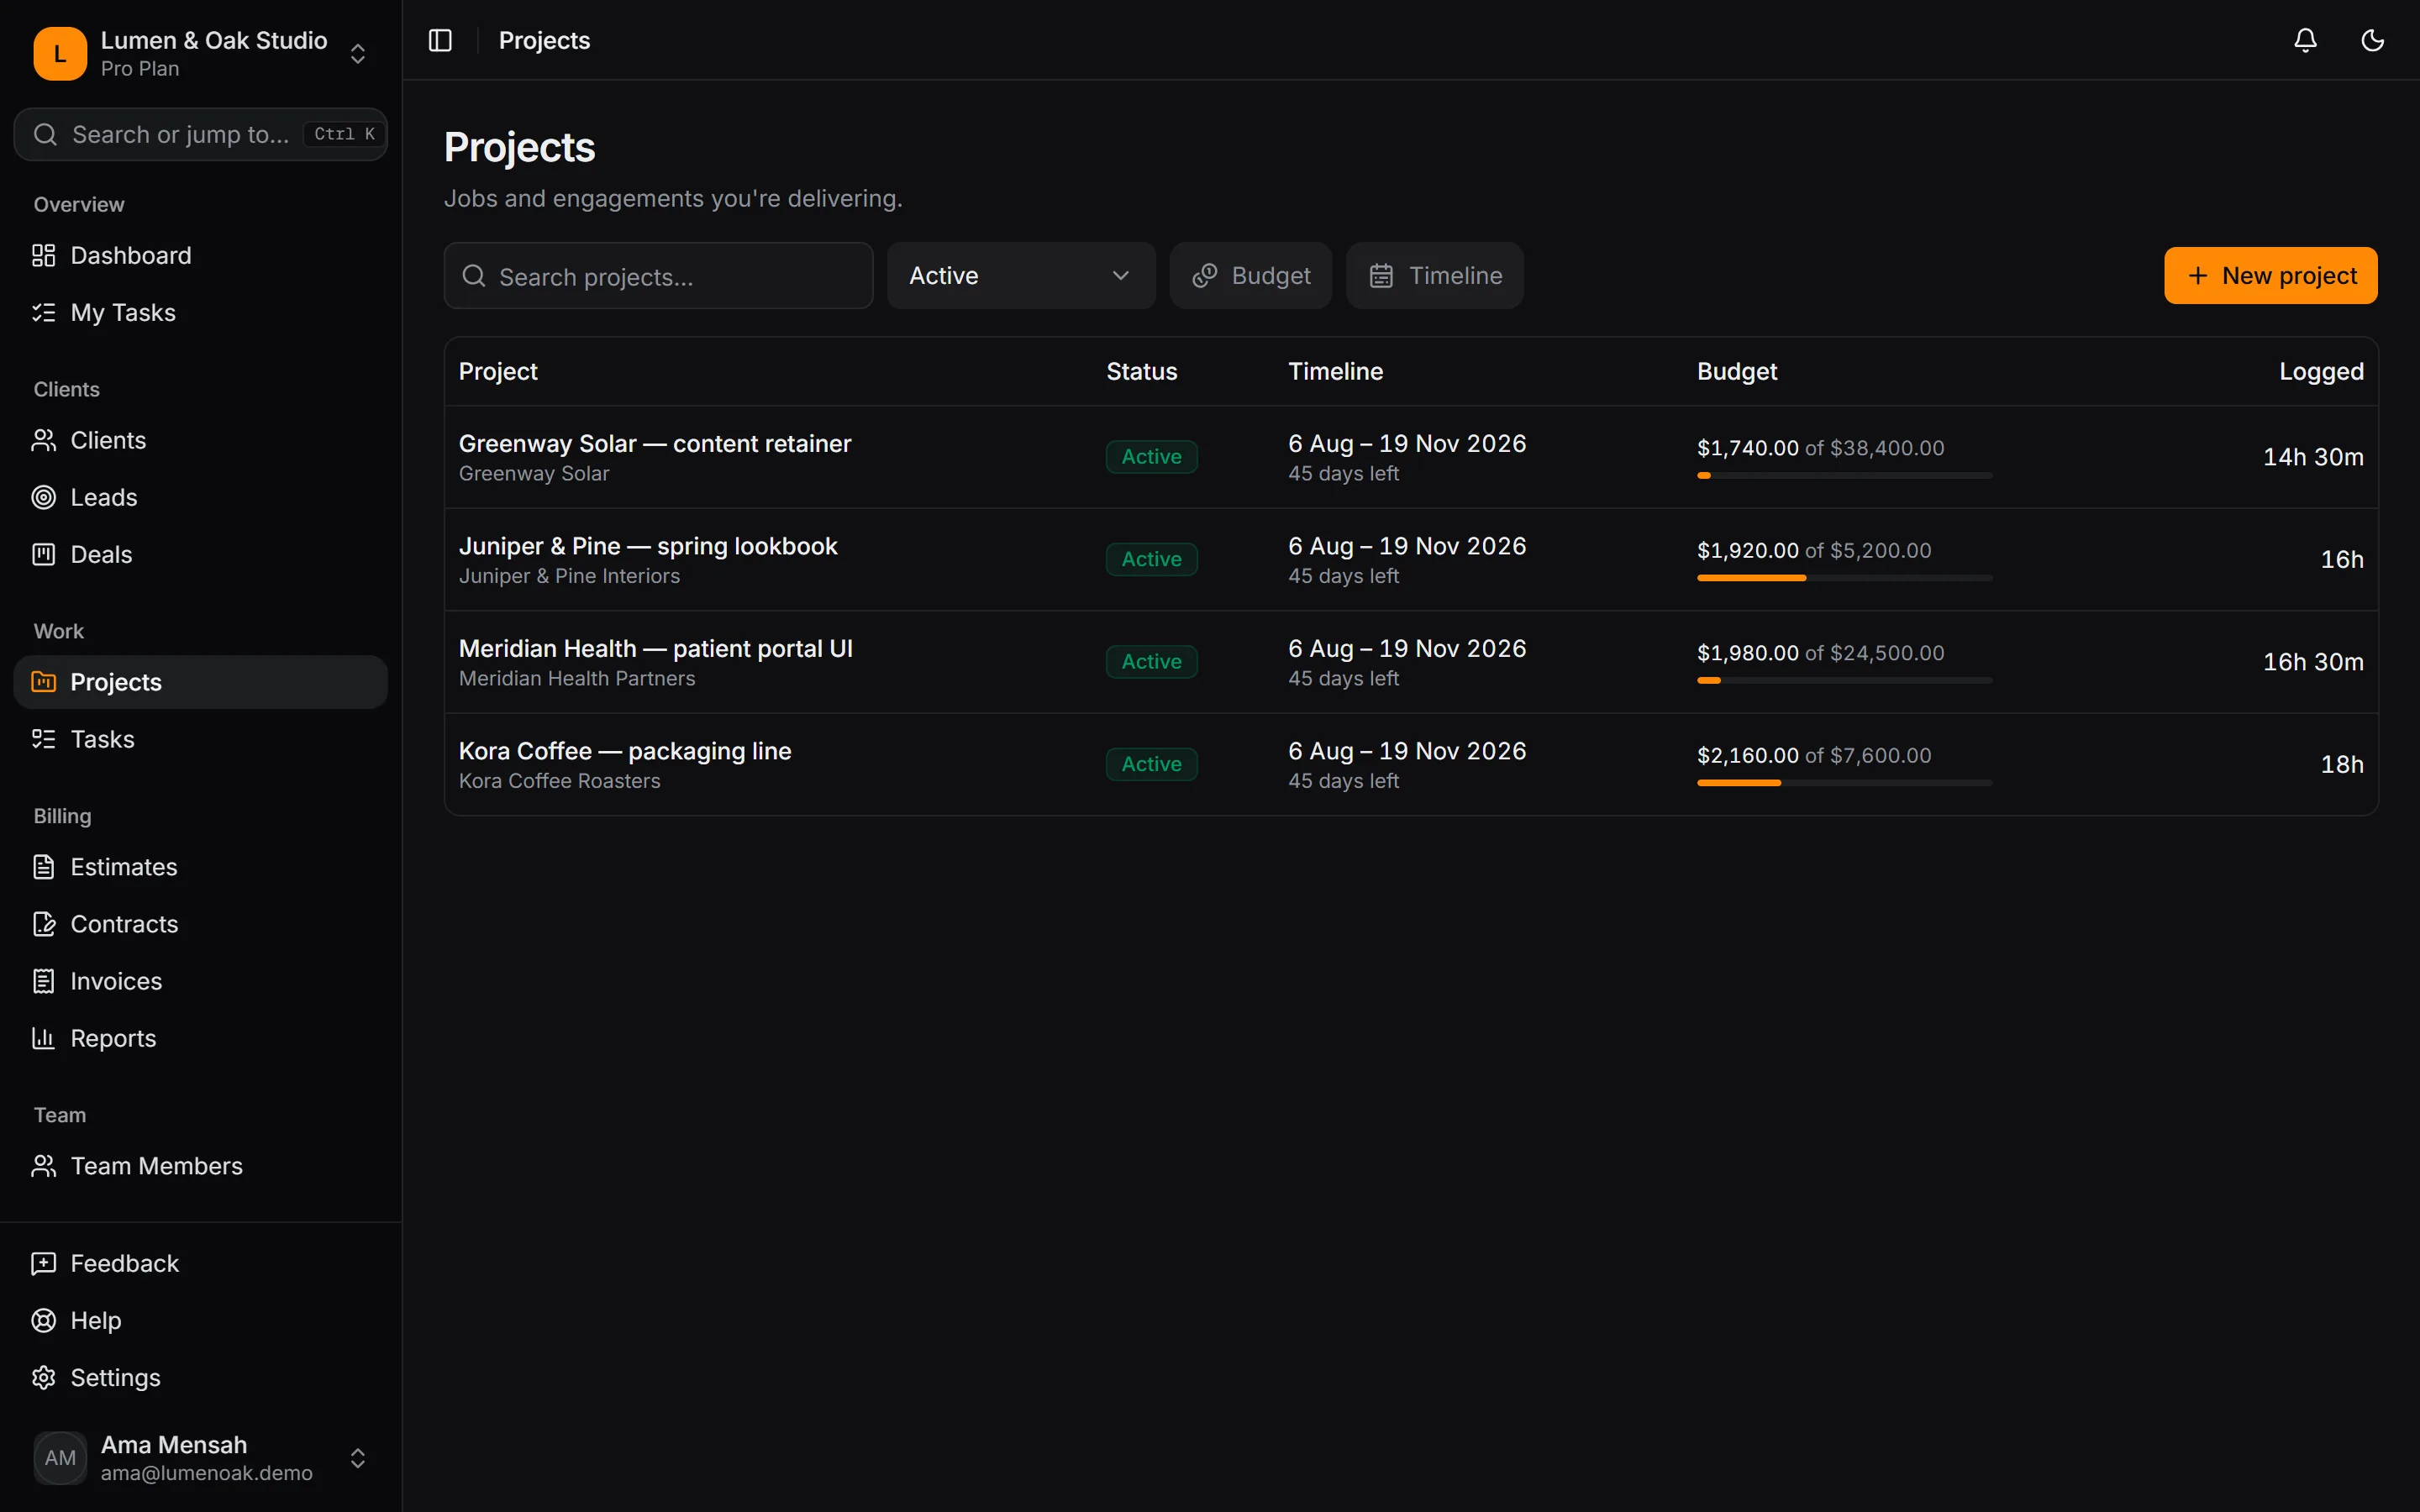2420x1512 pixels.
Task: Sort by Budget button
Action: point(1250,276)
